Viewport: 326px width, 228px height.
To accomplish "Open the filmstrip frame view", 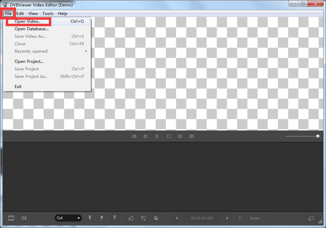I will point(11,218).
